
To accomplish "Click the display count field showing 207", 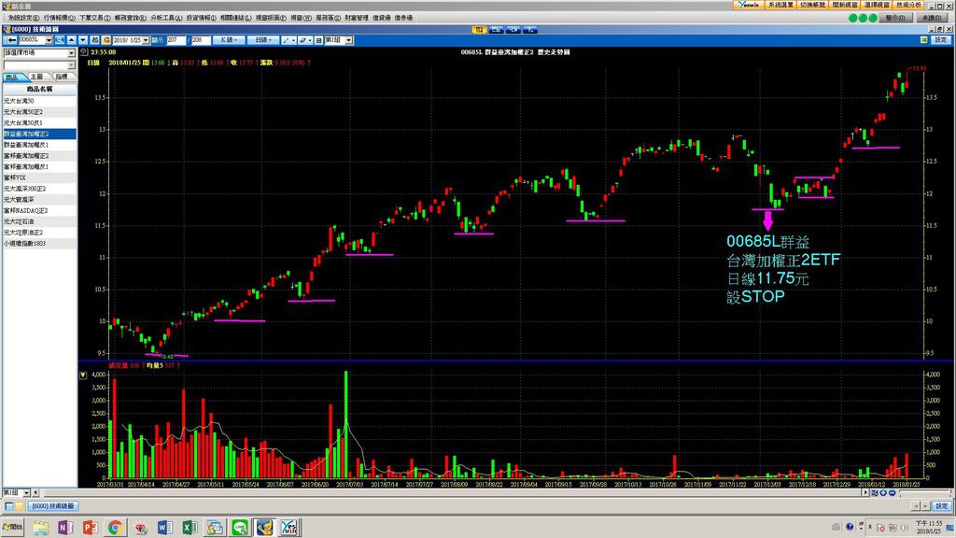I will [176, 40].
